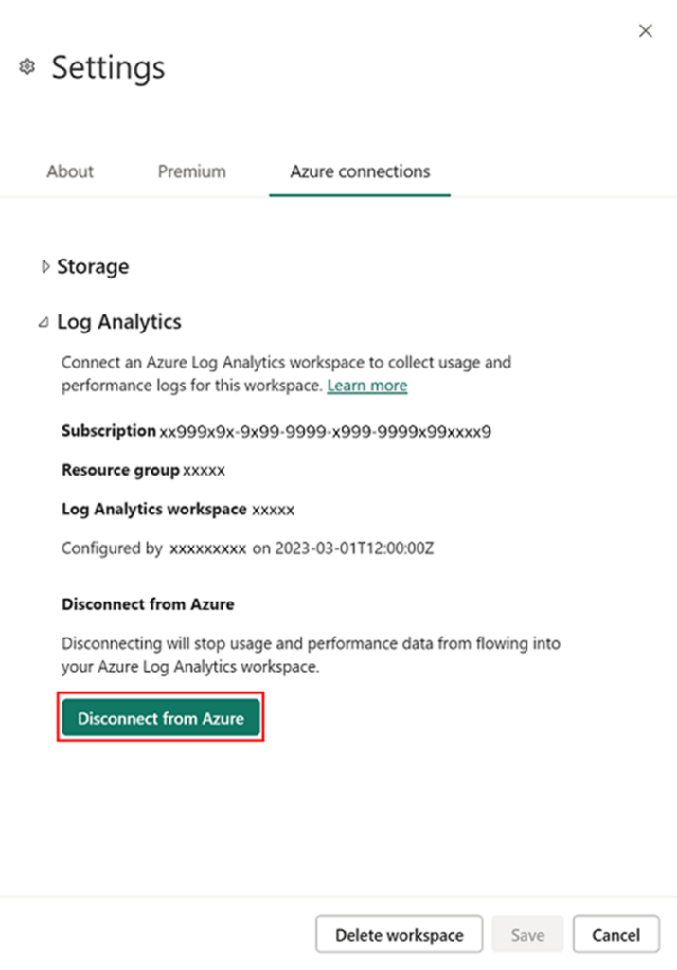
Task: Dismiss the dialog with Cancel
Action: (616, 934)
